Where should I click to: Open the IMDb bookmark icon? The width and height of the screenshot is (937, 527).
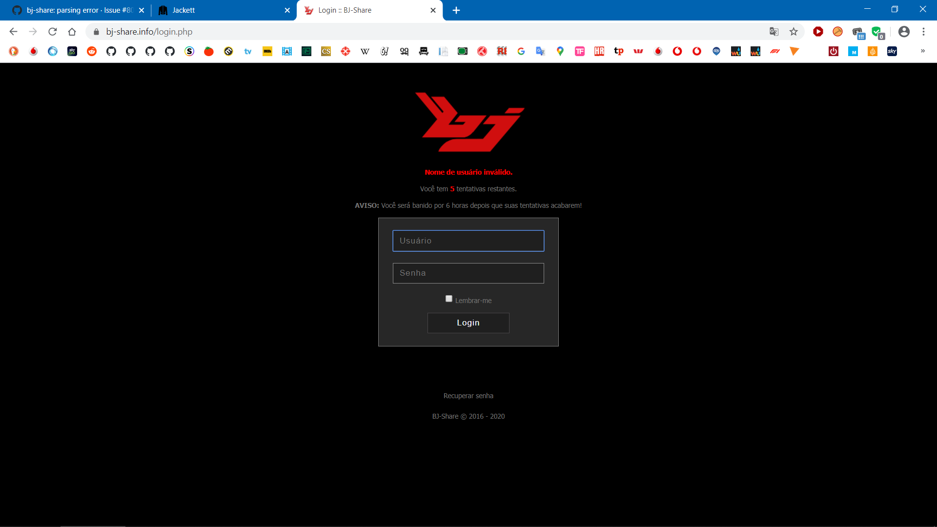click(x=267, y=51)
